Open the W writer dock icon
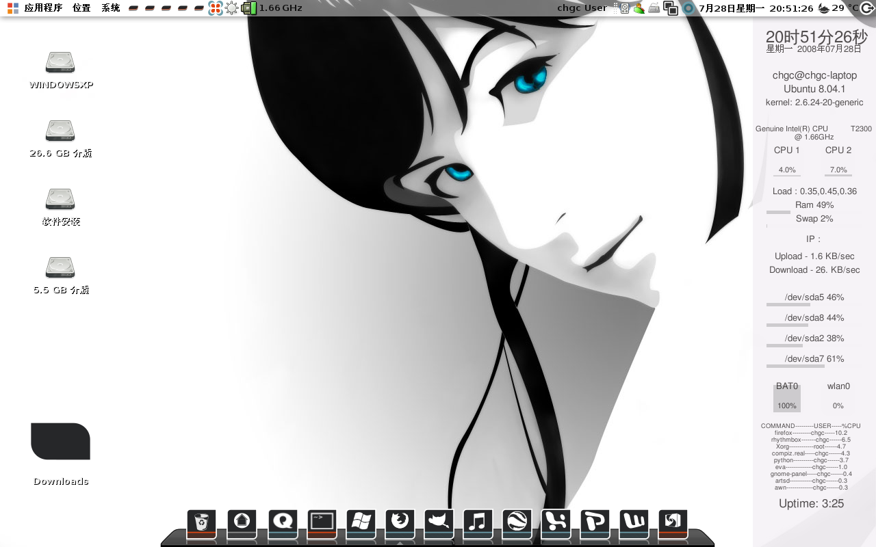Viewport: 876px width, 547px height. pos(634,524)
